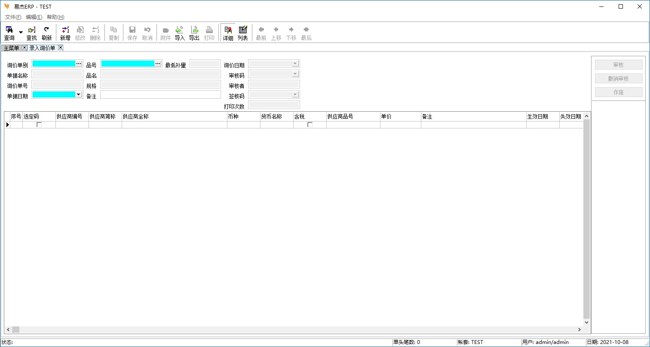Close the 录入询价单 tab

61,48
